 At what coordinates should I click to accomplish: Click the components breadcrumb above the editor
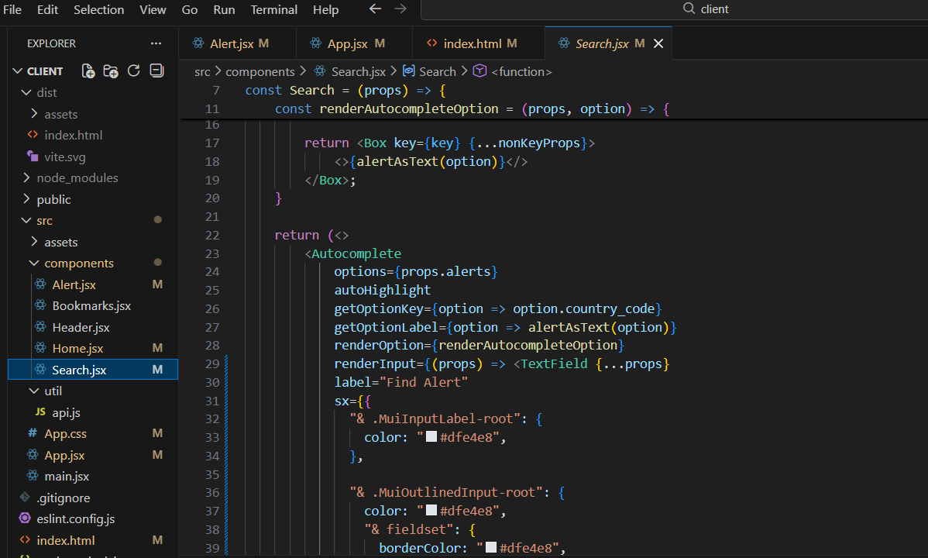[x=260, y=71]
